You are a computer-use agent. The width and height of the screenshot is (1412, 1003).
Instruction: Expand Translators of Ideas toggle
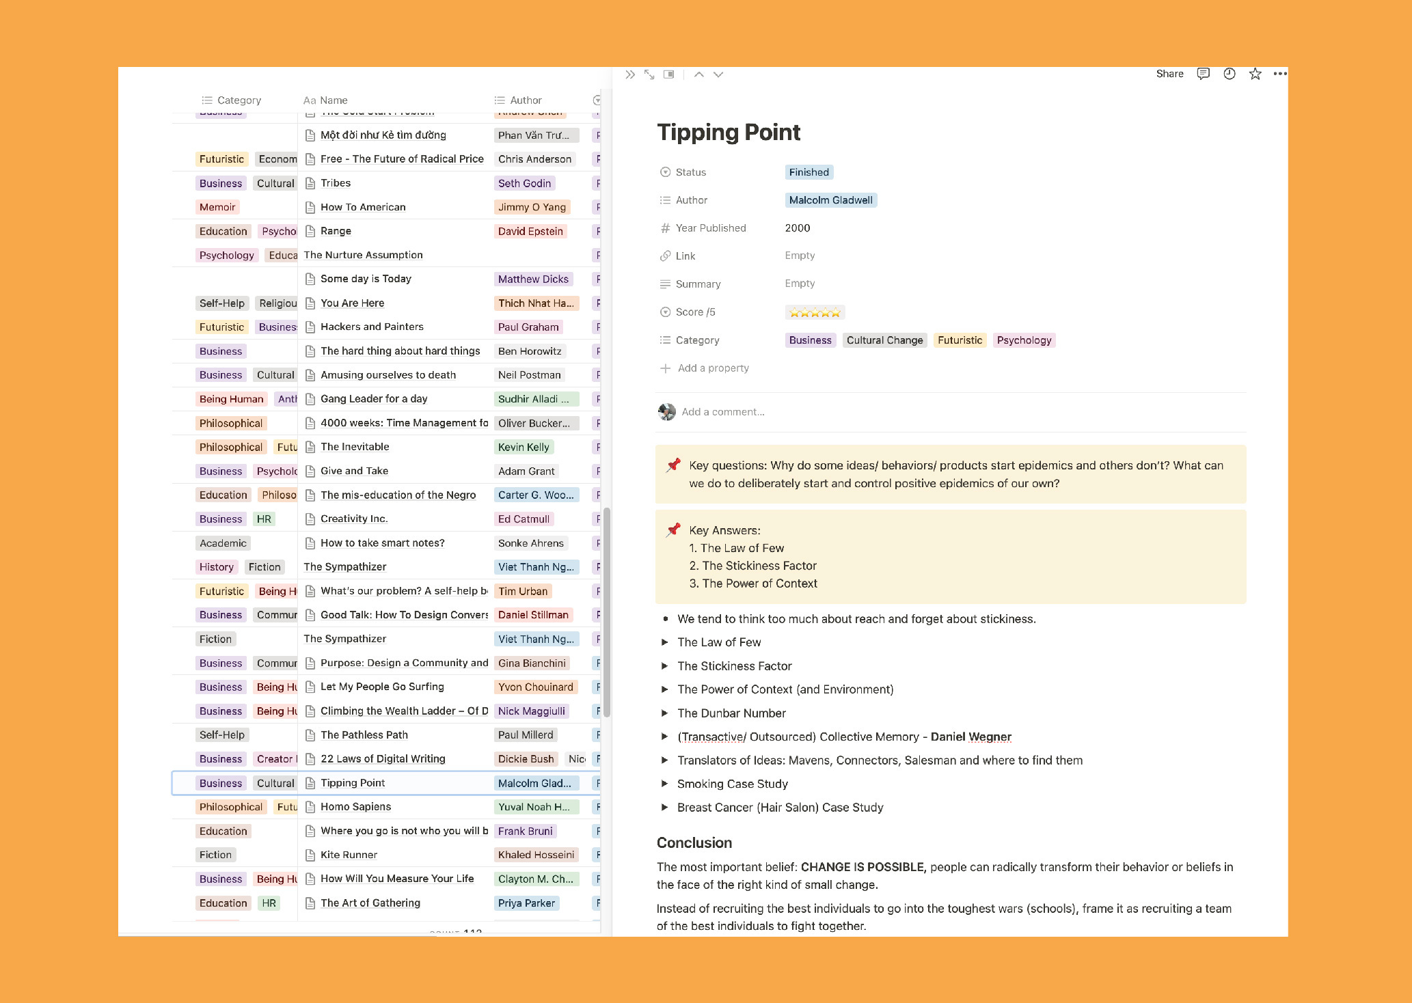click(x=664, y=760)
